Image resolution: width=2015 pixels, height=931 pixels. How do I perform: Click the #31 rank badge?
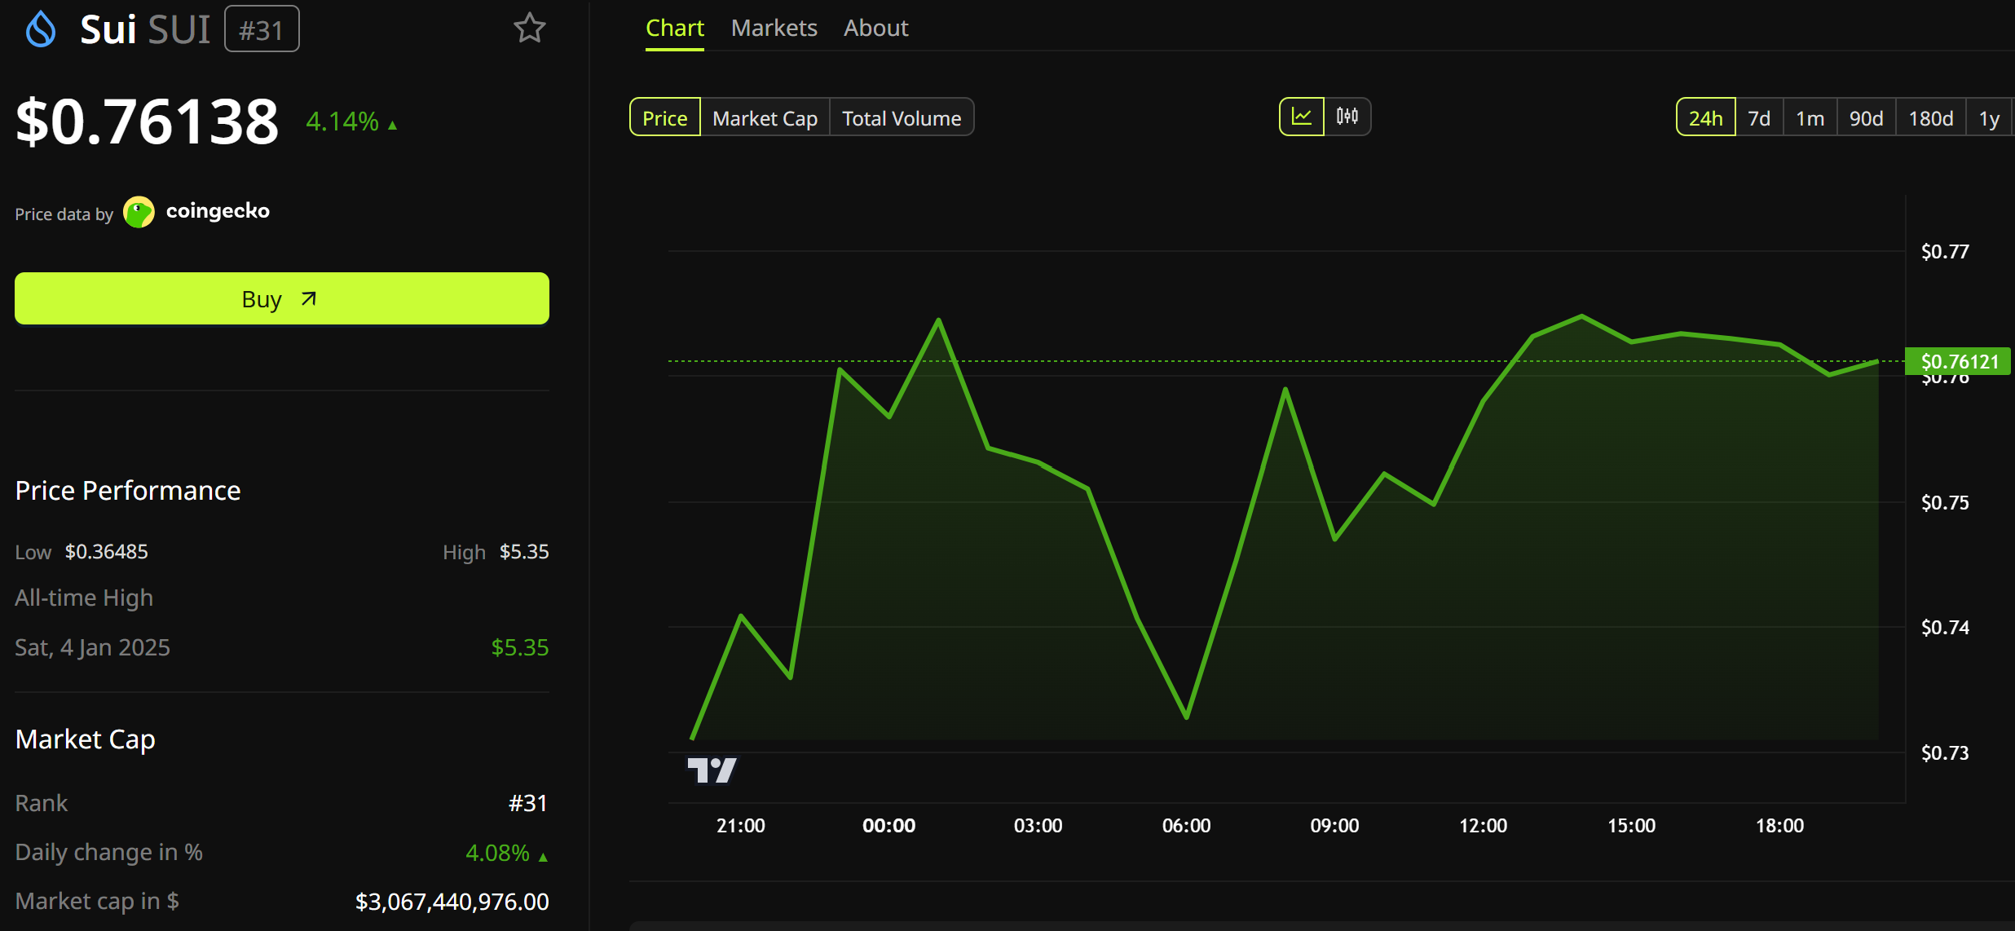tap(262, 29)
